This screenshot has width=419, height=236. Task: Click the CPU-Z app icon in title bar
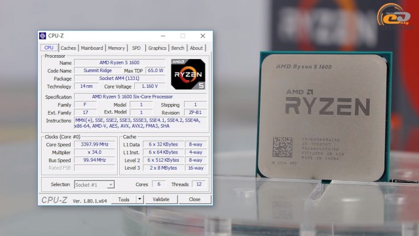43,36
